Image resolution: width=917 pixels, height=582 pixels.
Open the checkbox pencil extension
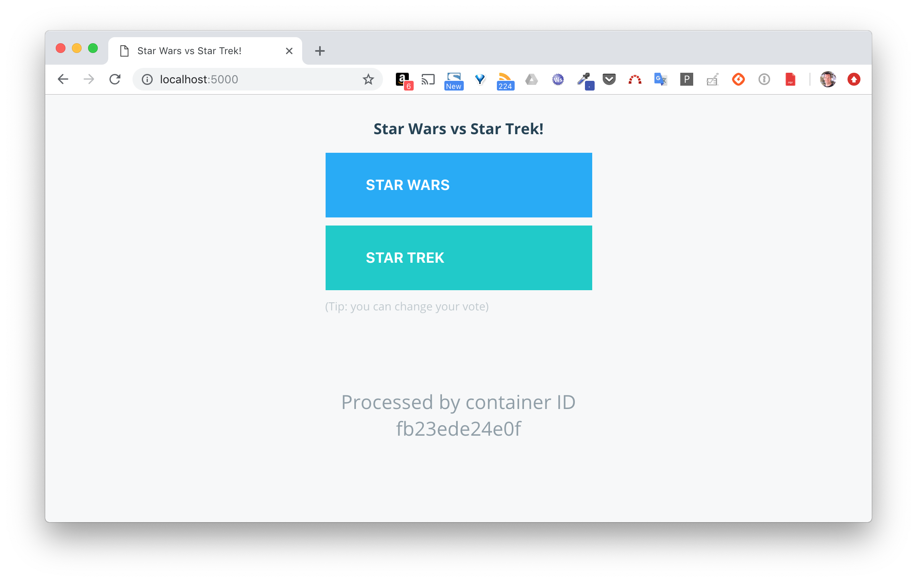[712, 79]
